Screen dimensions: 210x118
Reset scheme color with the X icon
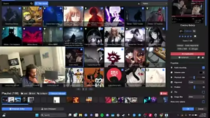coord(203,72)
